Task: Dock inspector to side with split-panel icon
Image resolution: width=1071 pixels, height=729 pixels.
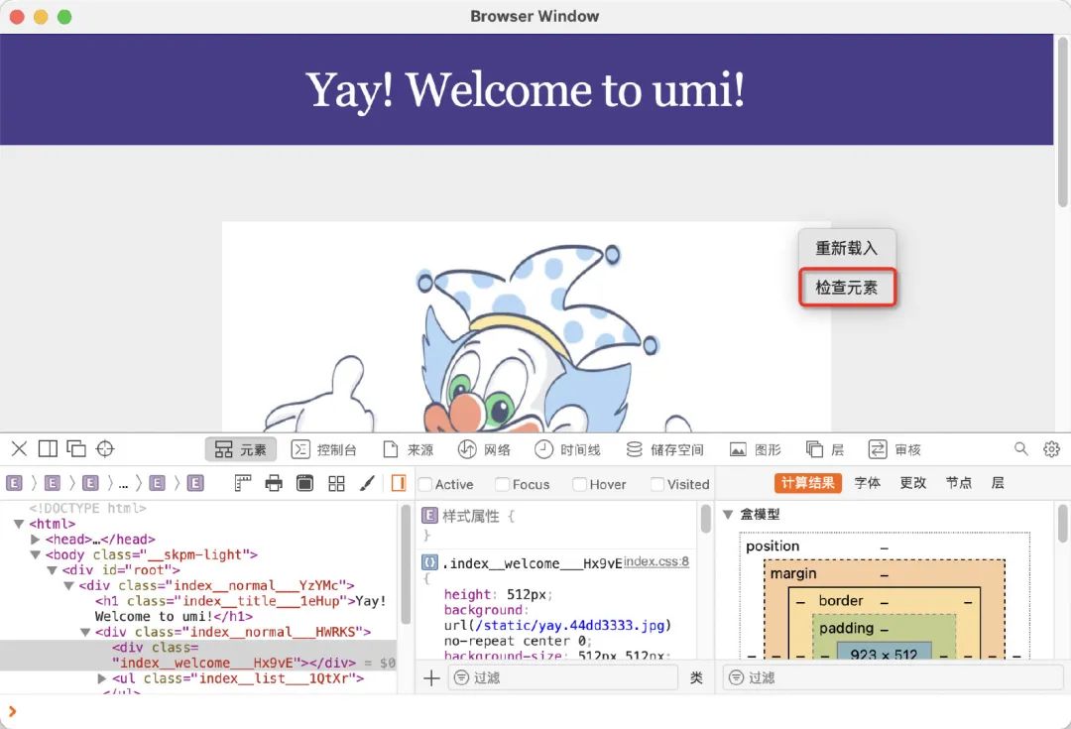Action: pyautogui.click(x=48, y=449)
